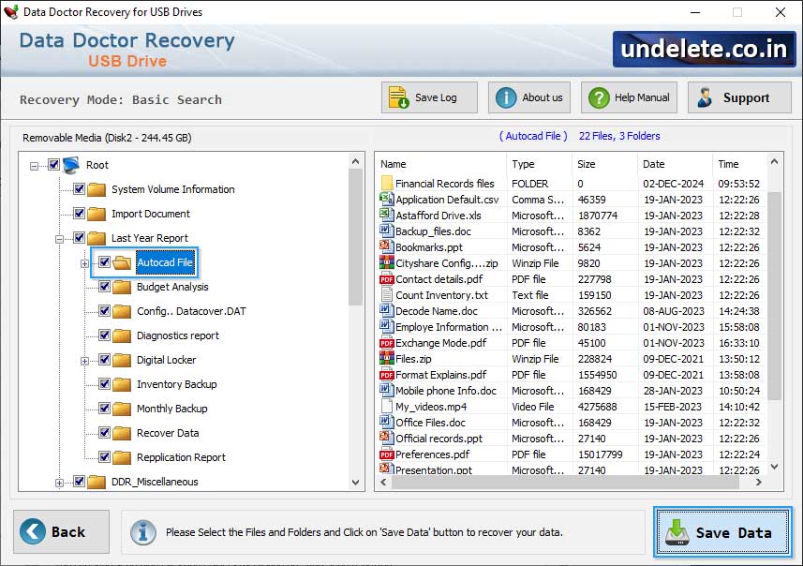The width and height of the screenshot is (803, 566).
Task: Toggle the Monthly Backup checkbox
Action: pos(103,409)
